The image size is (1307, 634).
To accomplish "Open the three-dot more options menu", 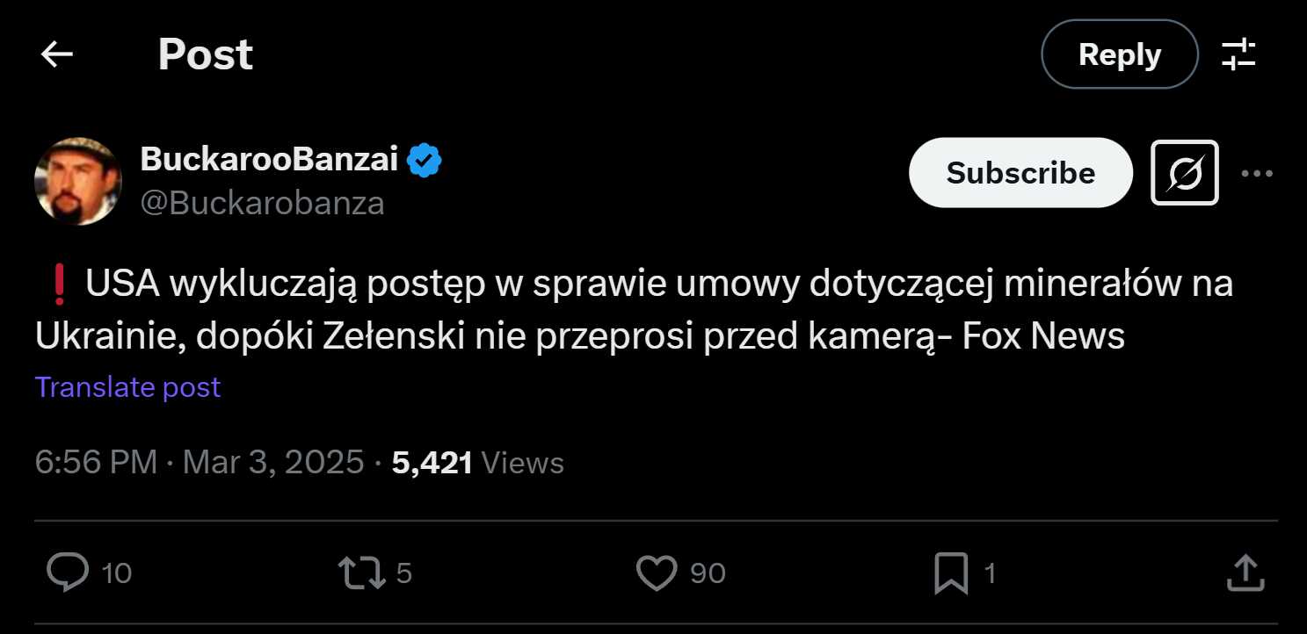I will 1257,174.
